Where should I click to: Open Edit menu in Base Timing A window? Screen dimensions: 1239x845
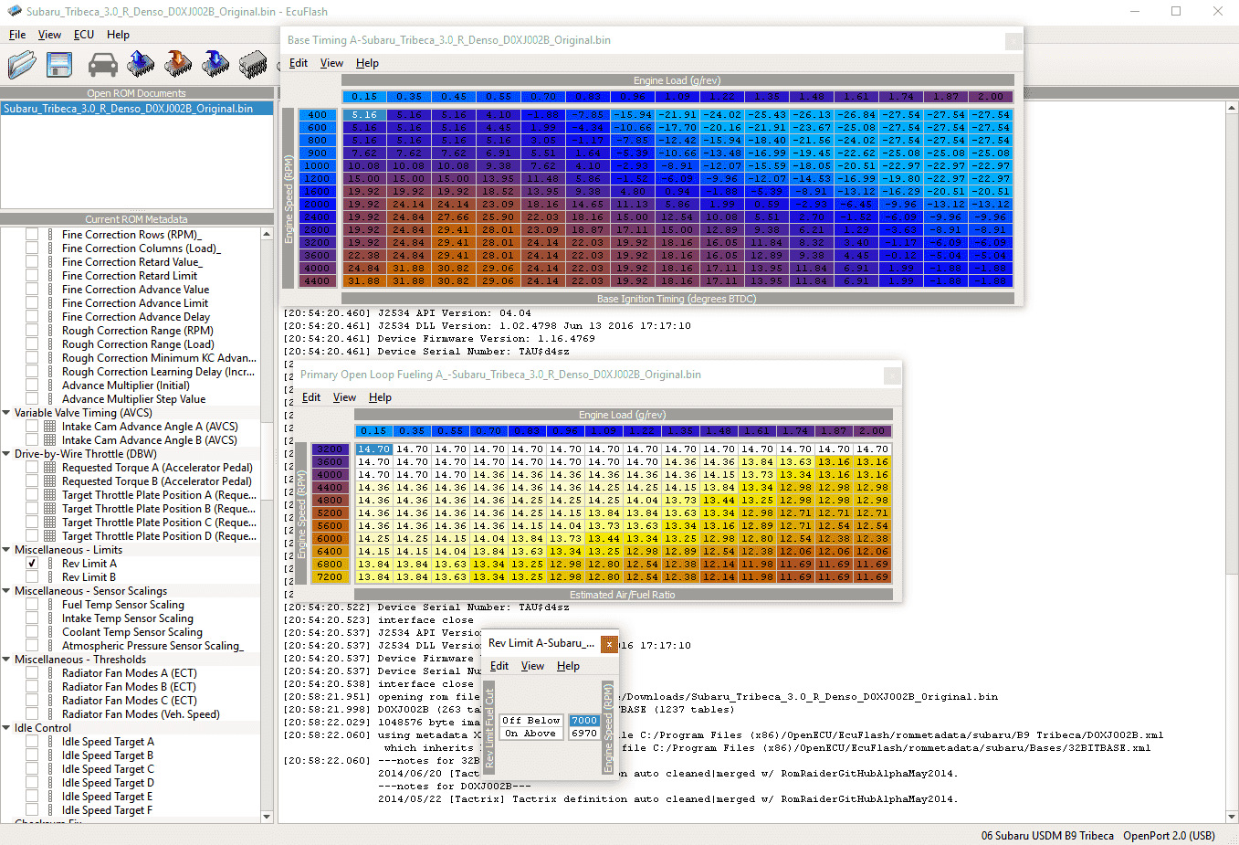[x=298, y=63]
